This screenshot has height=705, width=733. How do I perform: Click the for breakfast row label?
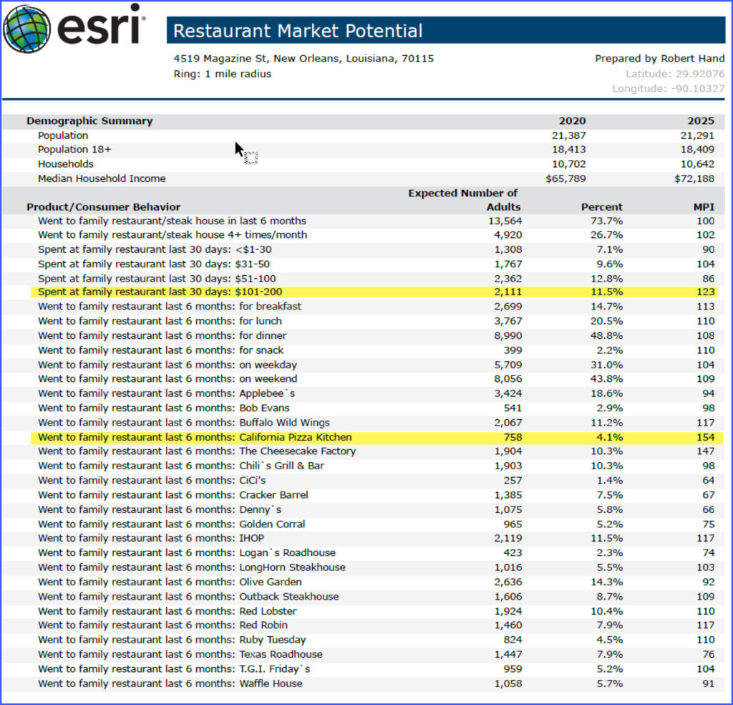coord(169,307)
